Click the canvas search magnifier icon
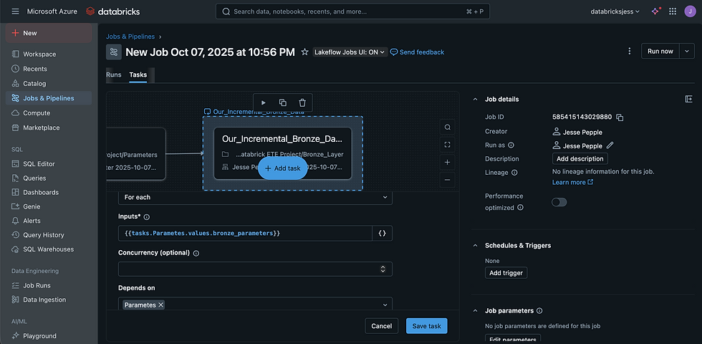702x344 pixels. [447, 128]
